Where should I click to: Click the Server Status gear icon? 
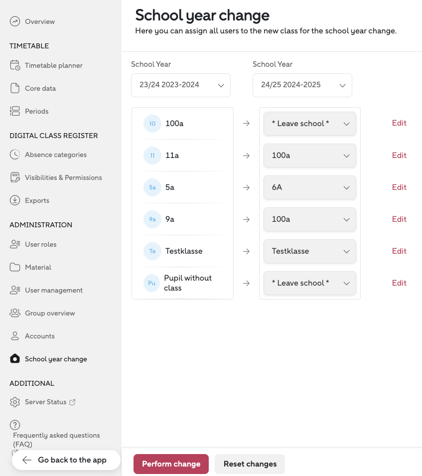click(x=15, y=402)
